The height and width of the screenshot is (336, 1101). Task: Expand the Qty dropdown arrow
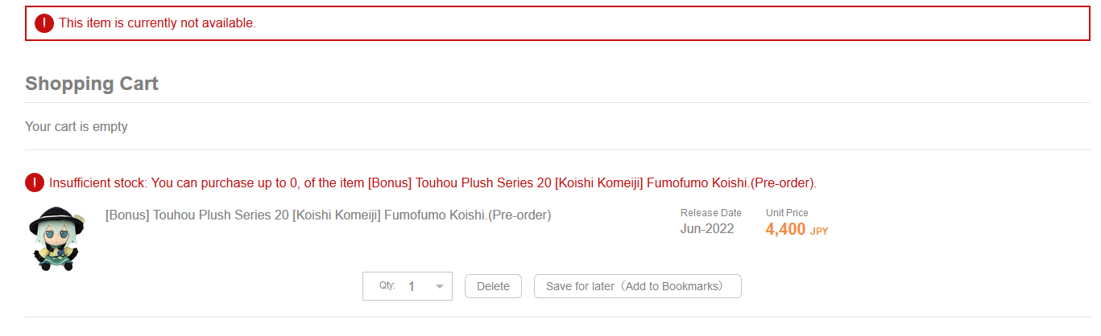point(439,286)
